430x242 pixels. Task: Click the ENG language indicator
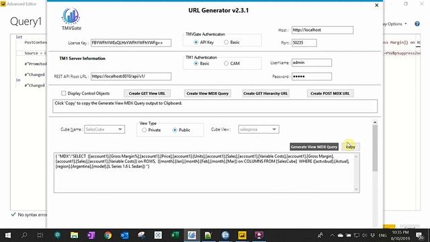pyautogui.click(x=382, y=235)
